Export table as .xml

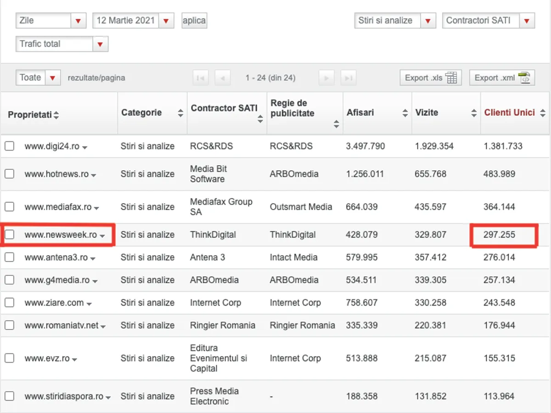pos(502,78)
